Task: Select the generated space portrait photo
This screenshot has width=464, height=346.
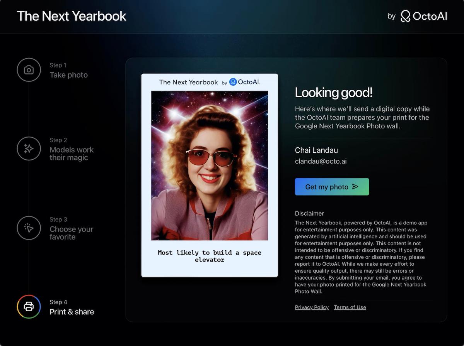Action: click(209, 165)
